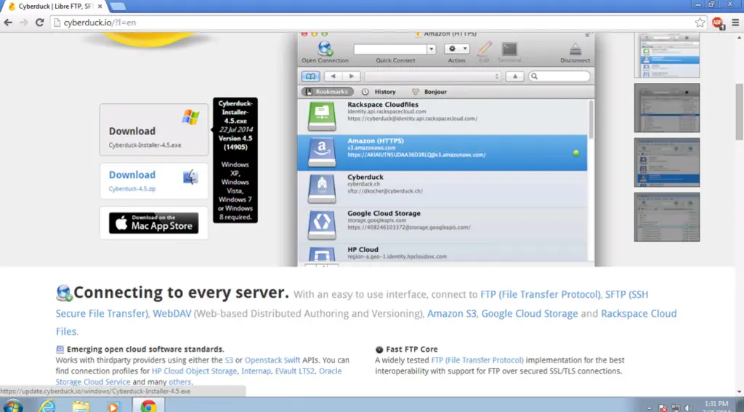This screenshot has width=744, height=412.
Task: Open the WebDAV link
Action: point(171,314)
